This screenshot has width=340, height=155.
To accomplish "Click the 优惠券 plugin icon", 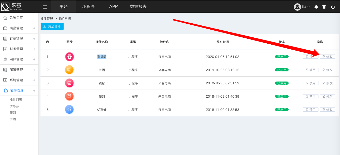I will click(x=69, y=110).
